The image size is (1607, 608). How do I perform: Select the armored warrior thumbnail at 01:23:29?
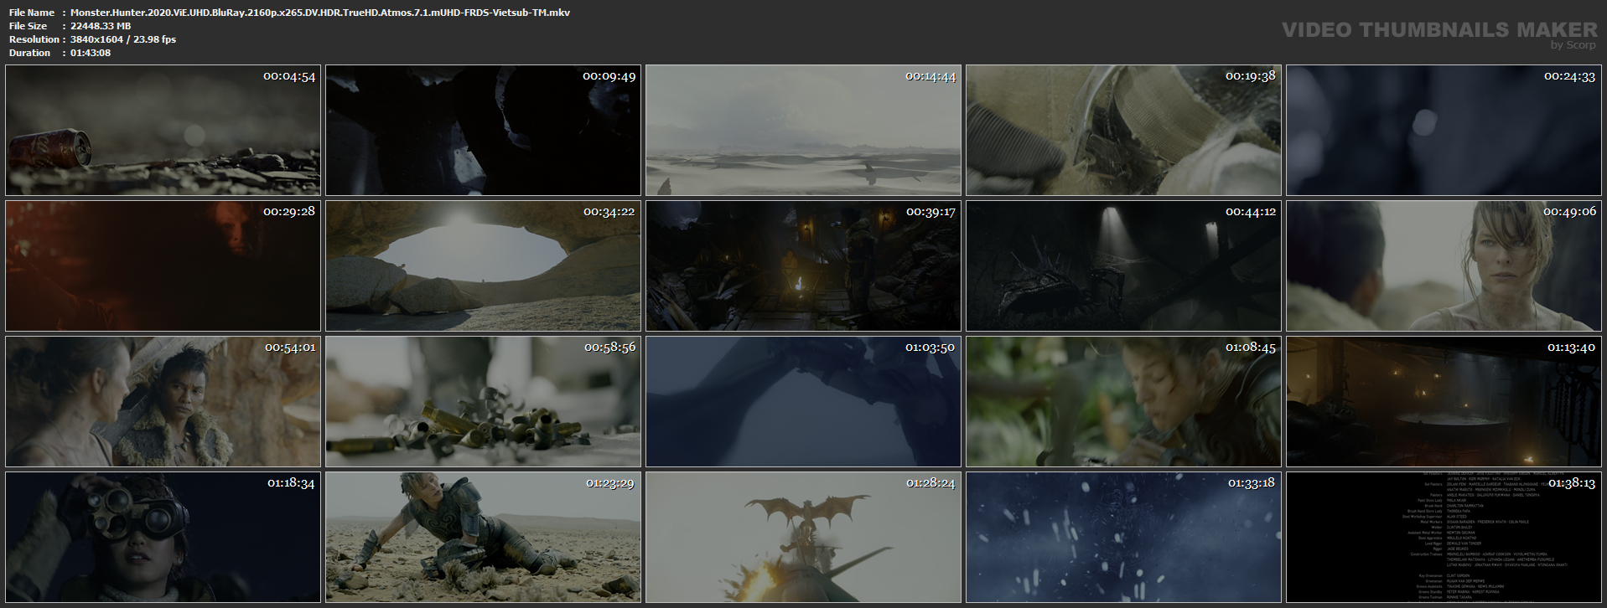(x=483, y=537)
